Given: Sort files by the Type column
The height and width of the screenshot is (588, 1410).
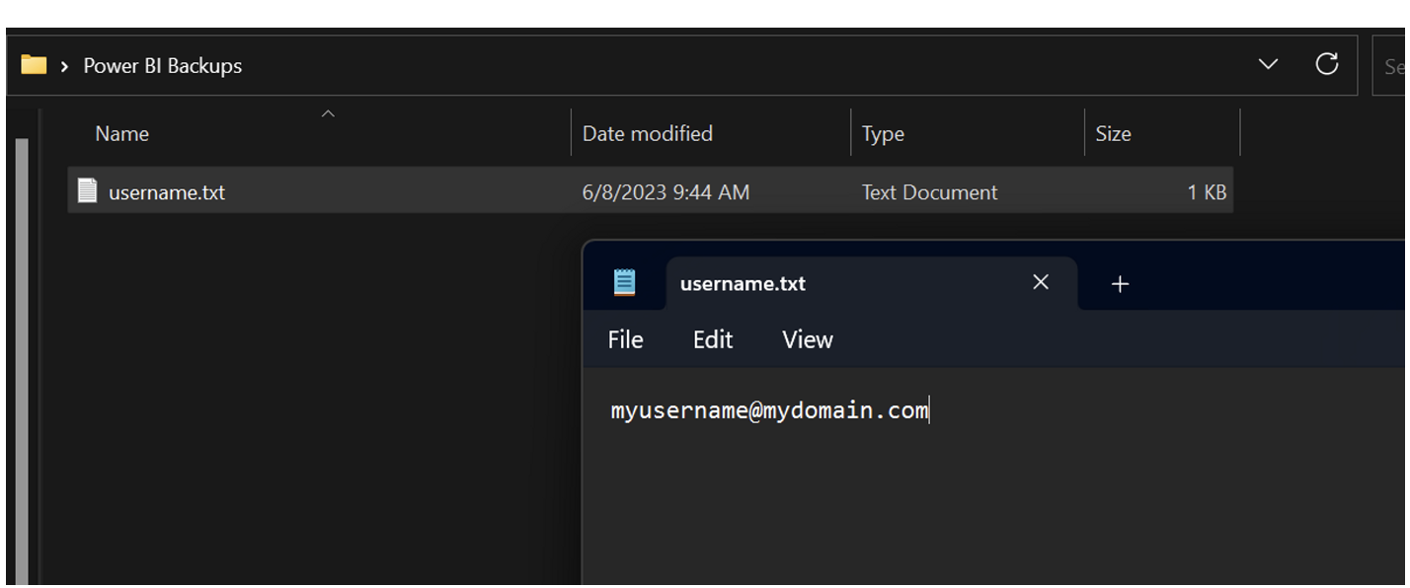Looking at the screenshot, I should tap(883, 133).
